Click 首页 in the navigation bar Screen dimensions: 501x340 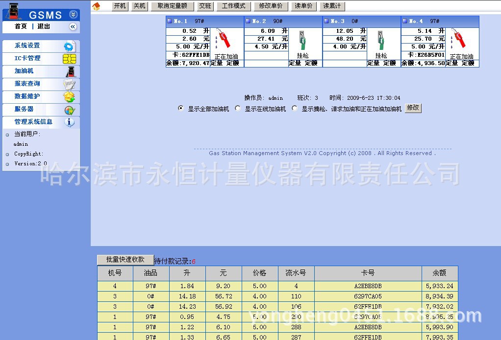point(20,27)
